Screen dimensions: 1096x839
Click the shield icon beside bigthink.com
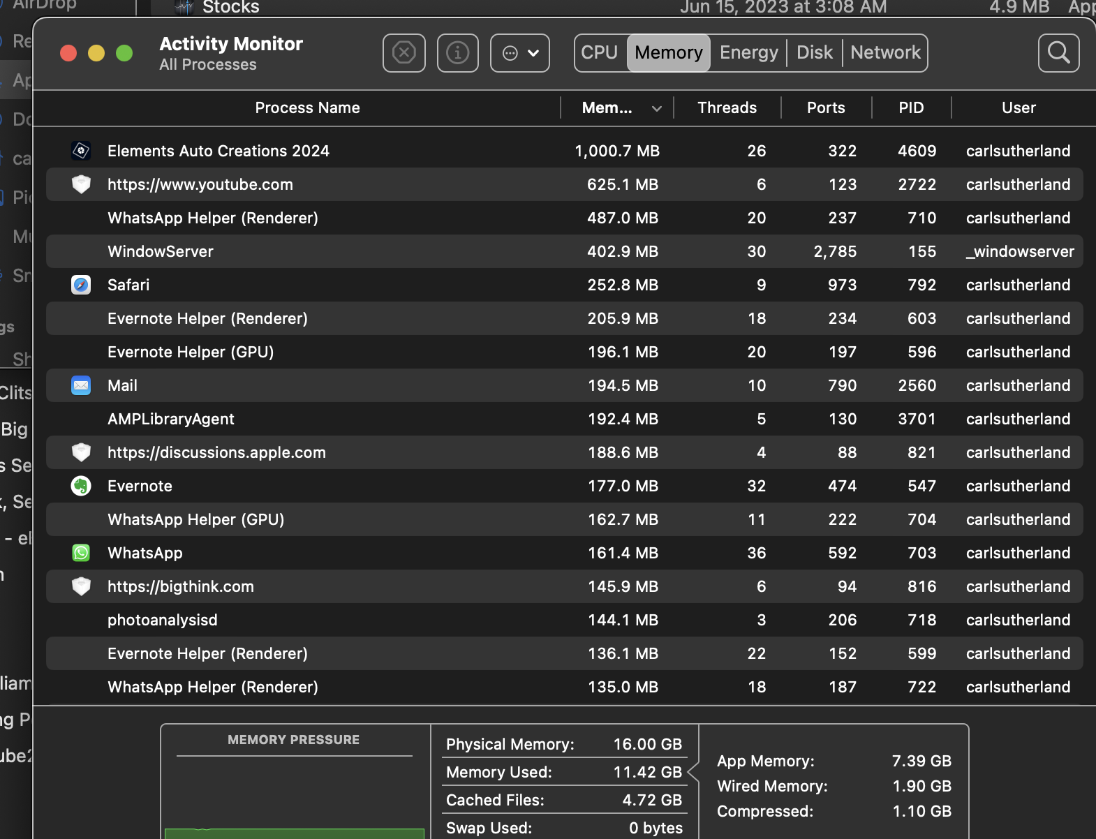(81, 586)
